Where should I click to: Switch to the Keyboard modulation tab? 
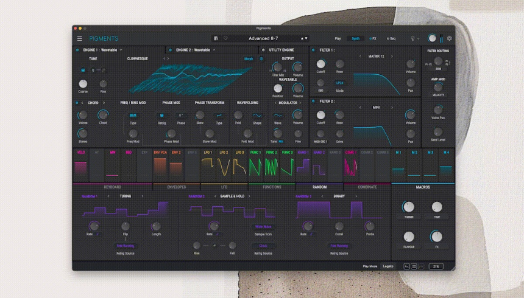[113, 187]
